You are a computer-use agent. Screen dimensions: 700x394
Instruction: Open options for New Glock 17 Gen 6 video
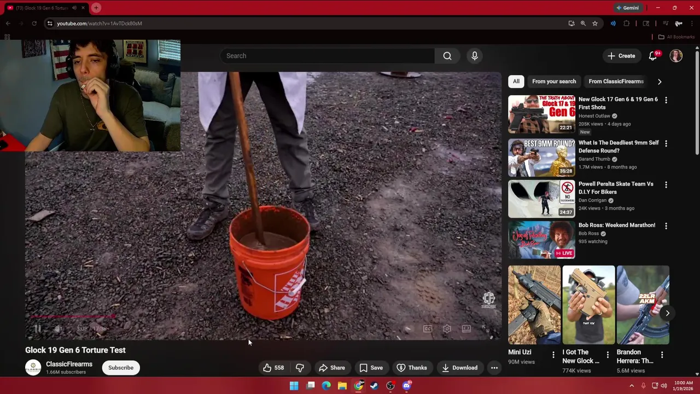point(666,100)
